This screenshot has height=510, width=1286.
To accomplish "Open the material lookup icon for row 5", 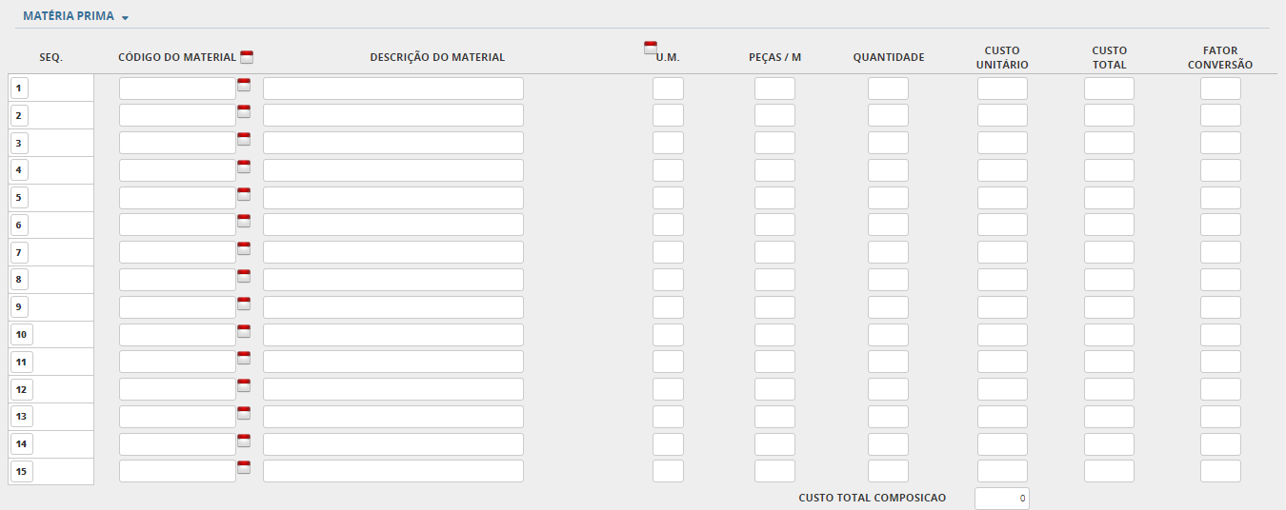I will coord(244,194).
